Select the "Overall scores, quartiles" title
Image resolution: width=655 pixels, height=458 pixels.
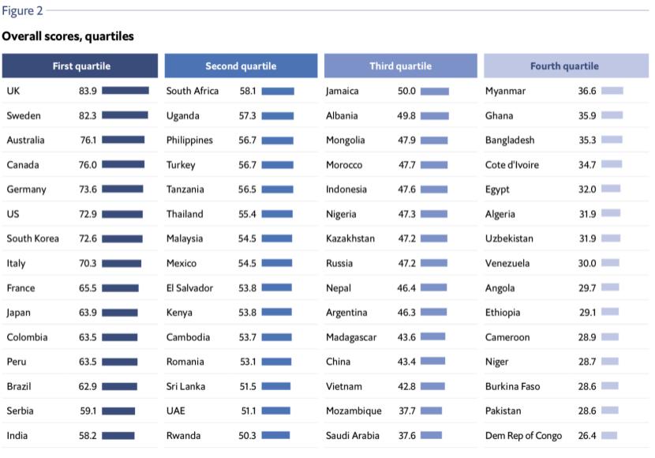tap(68, 36)
